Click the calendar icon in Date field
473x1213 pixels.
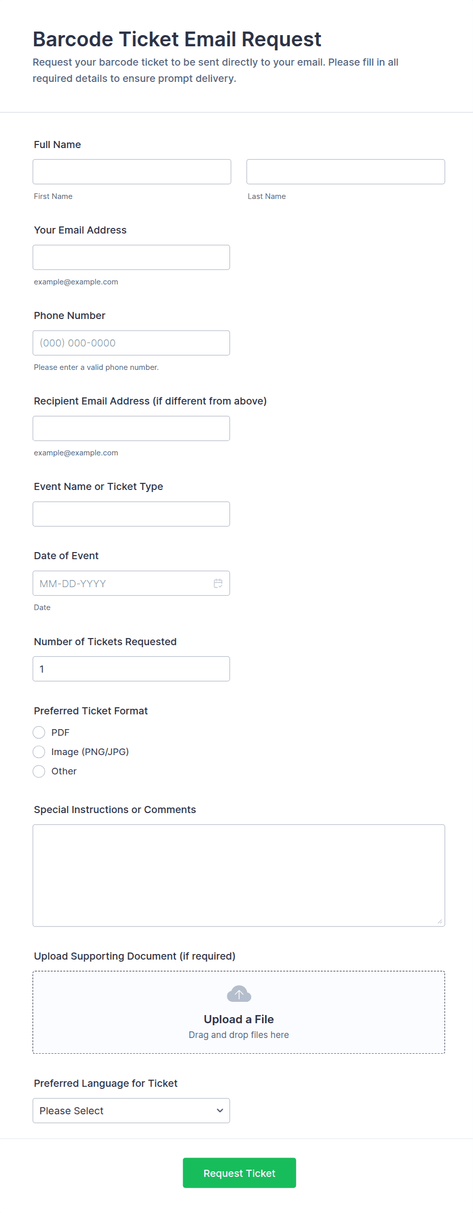pyautogui.click(x=218, y=583)
